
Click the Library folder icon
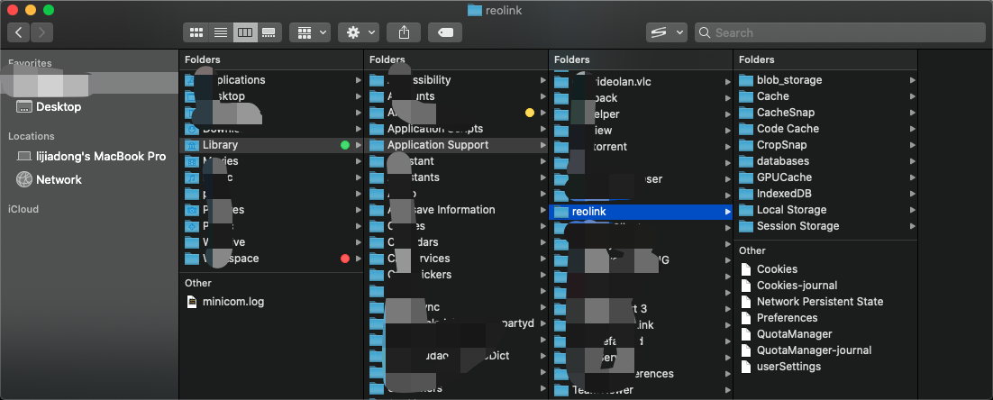(192, 145)
